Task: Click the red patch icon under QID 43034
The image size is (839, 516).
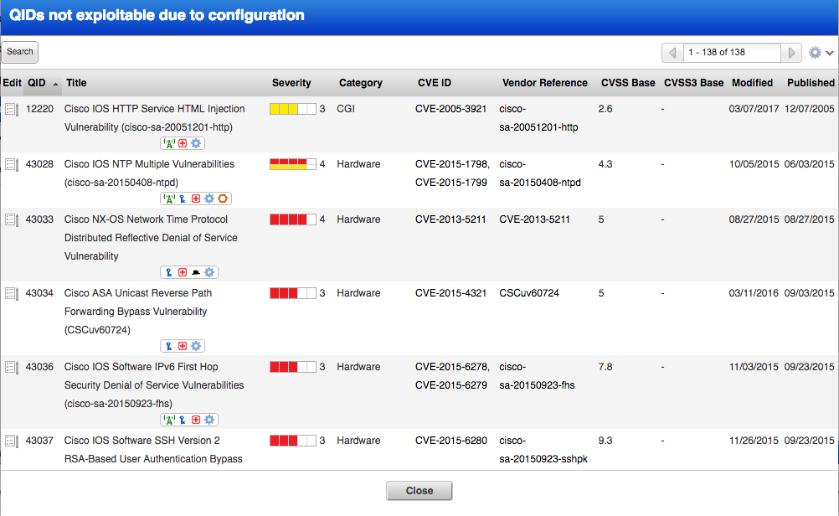Action: pyautogui.click(x=182, y=346)
